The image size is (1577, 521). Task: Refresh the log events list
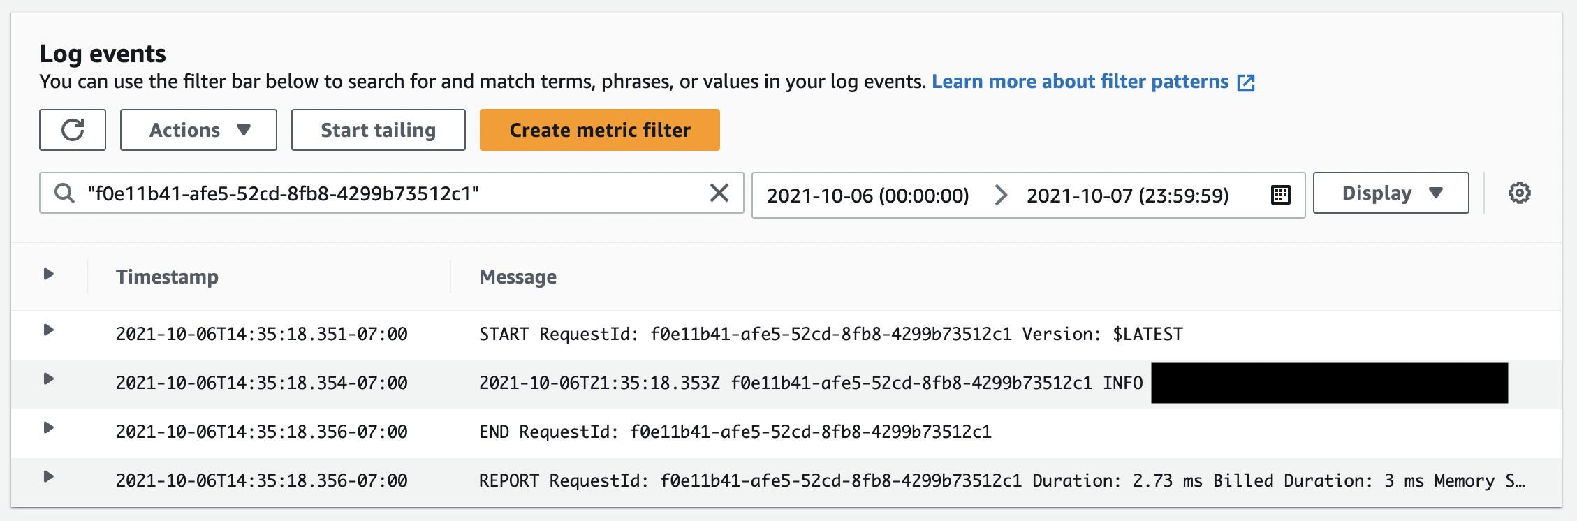point(73,130)
